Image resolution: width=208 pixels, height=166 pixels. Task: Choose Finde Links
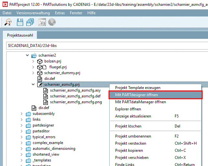(x=156, y=164)
